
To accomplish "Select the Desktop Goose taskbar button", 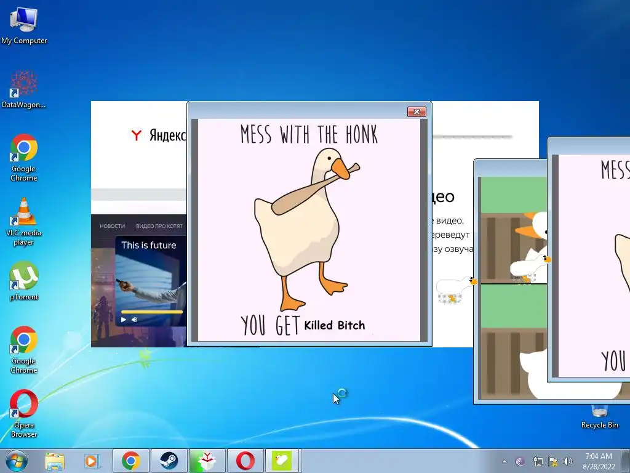I will 282,461.
